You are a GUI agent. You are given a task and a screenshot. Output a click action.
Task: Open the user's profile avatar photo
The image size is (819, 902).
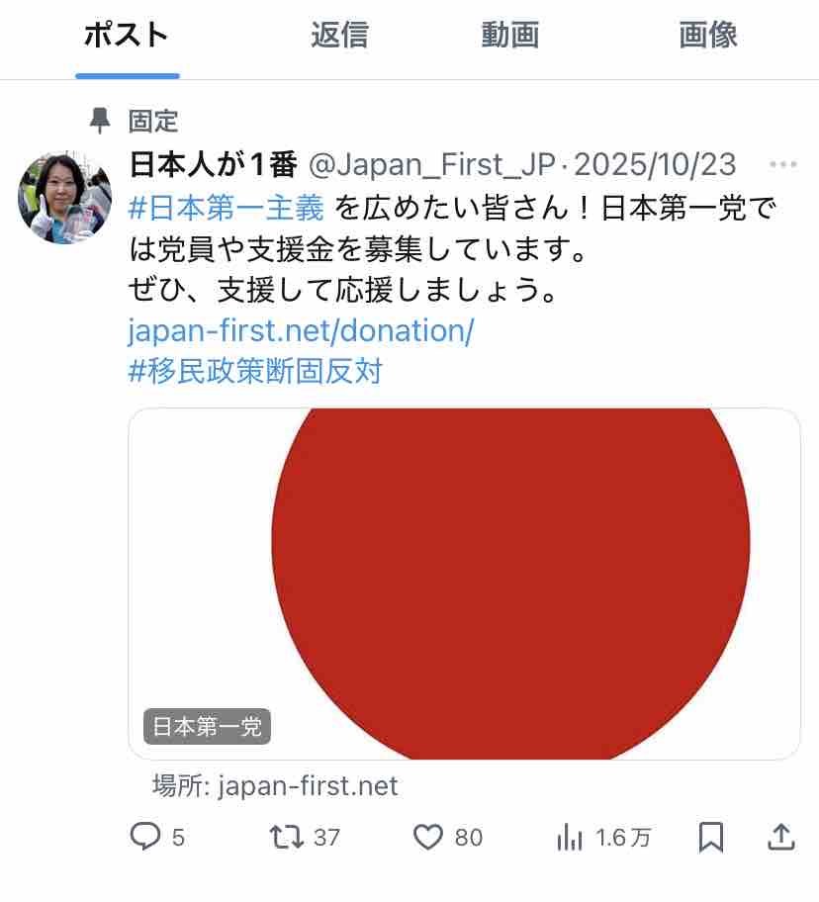tap(64, 199)
